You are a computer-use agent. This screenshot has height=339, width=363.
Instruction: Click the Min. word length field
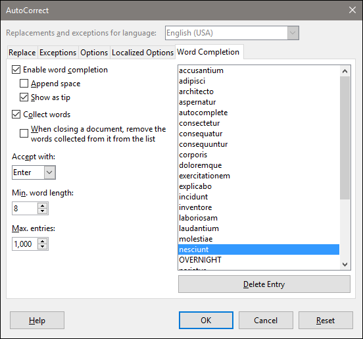pos(25,208)
